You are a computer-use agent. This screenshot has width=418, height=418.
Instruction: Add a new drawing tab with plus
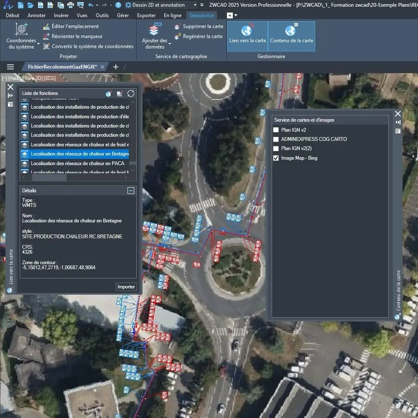click(116, 67)
